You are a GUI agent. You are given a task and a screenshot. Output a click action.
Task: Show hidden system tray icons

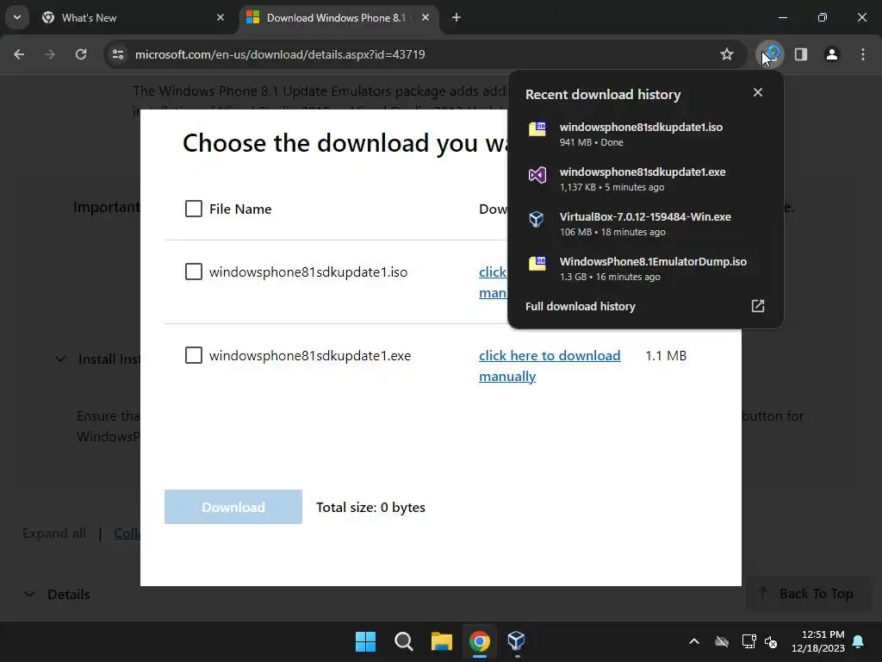[x=694, y=641]
